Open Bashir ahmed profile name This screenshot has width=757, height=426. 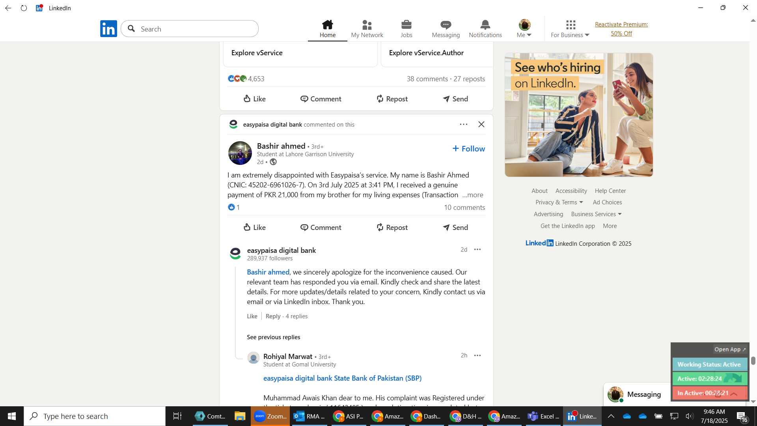[x=281, y=146]
